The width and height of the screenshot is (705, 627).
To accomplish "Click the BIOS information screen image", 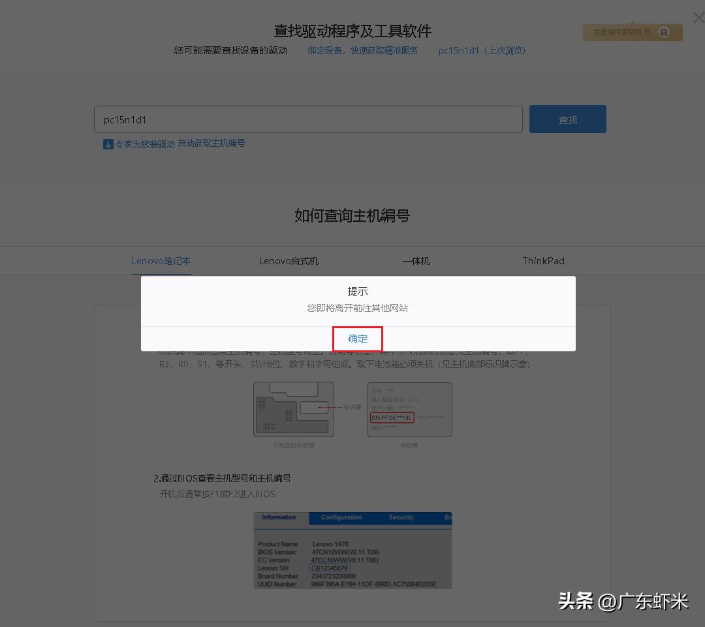I will pos(352,551).
